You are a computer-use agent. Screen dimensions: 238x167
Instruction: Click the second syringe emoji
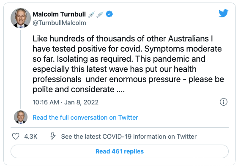[x=100, y=14]
